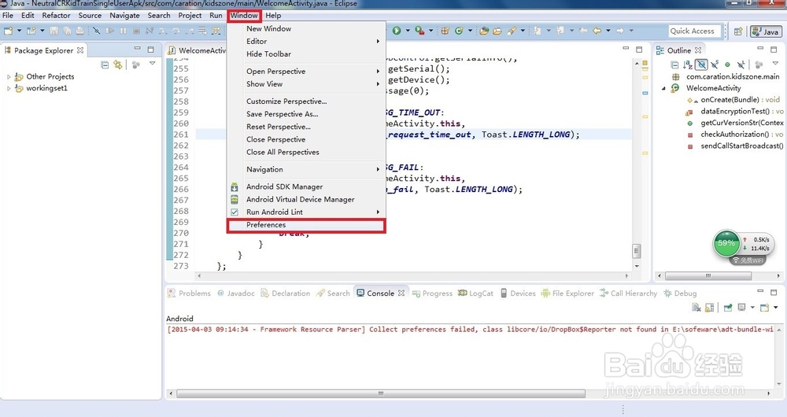Maximize the Package Explorer view
The width and height of the screenshot is (787, 417).
(150, 50)
